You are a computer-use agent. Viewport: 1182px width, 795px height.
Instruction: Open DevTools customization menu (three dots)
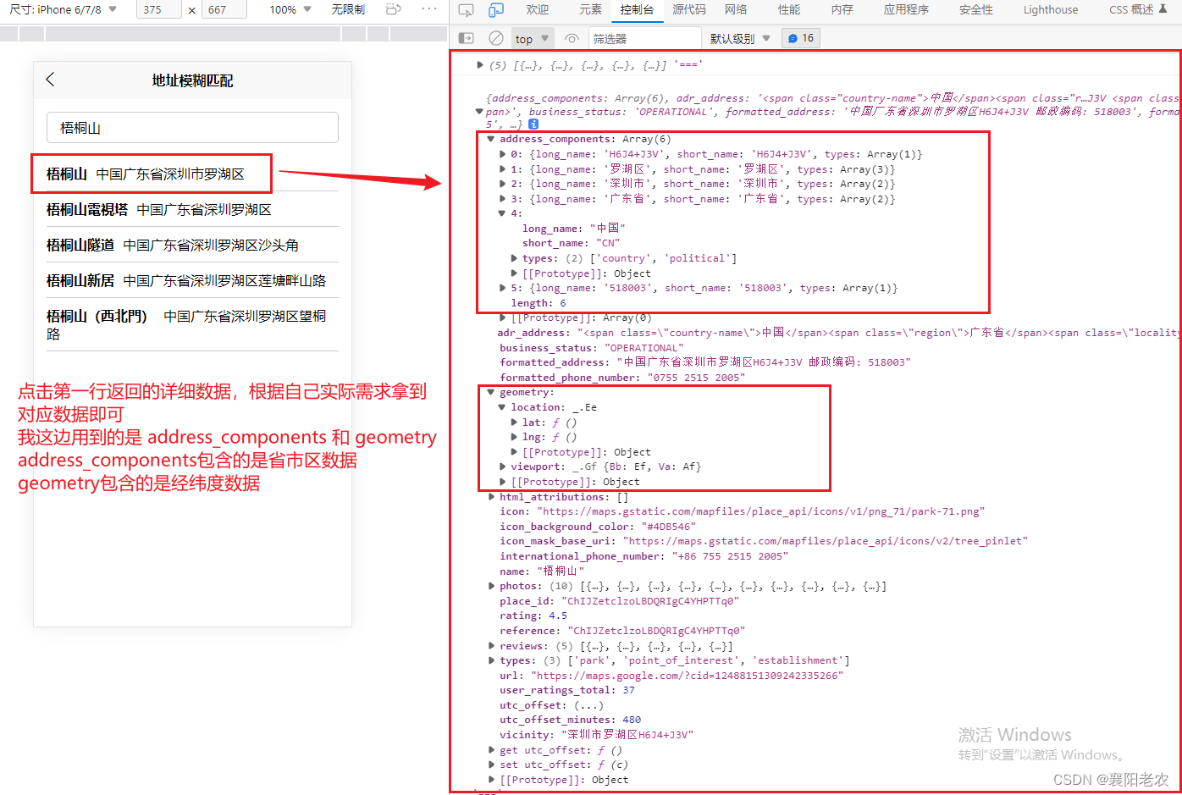click(430, 9)
